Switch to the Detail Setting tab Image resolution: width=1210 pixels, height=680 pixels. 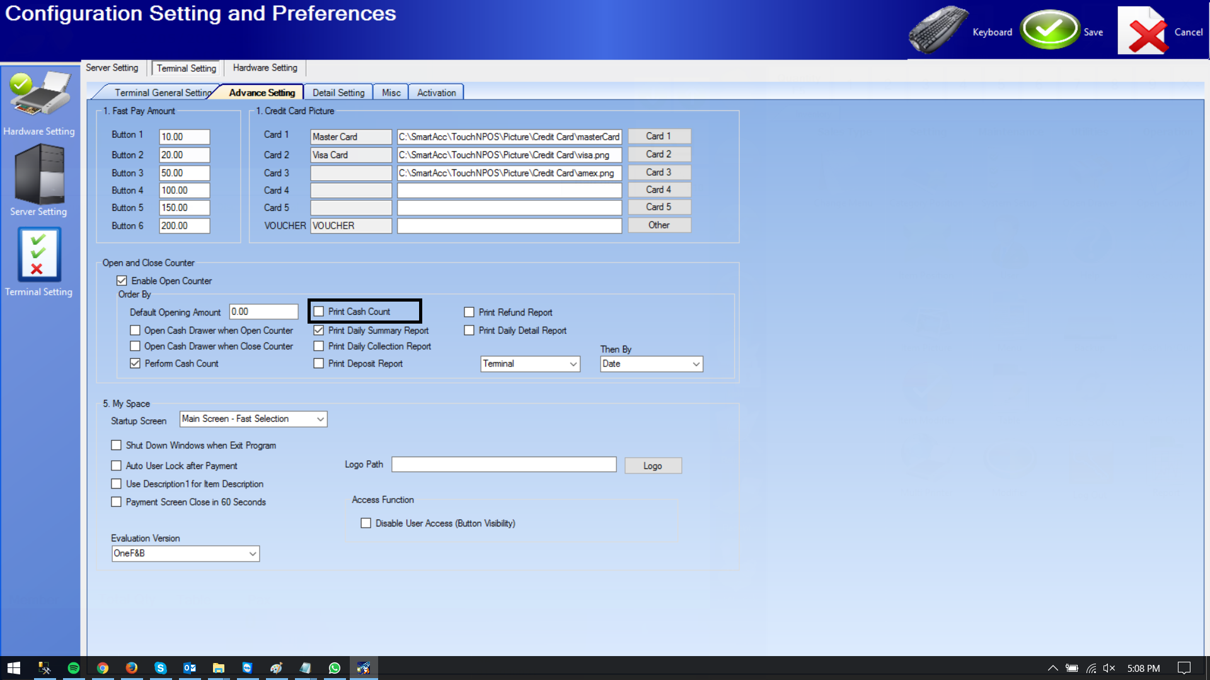click(x=338, y=93)
